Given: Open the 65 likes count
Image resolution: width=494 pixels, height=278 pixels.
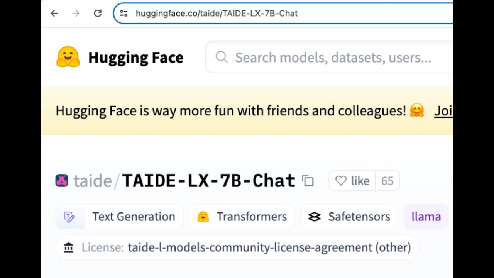Looking at the screenshot, I should click(387, 181).
